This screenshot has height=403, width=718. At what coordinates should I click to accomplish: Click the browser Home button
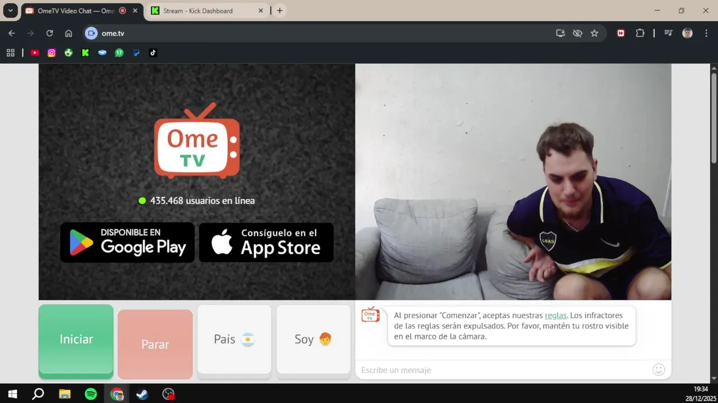click(x=68, y=34)
